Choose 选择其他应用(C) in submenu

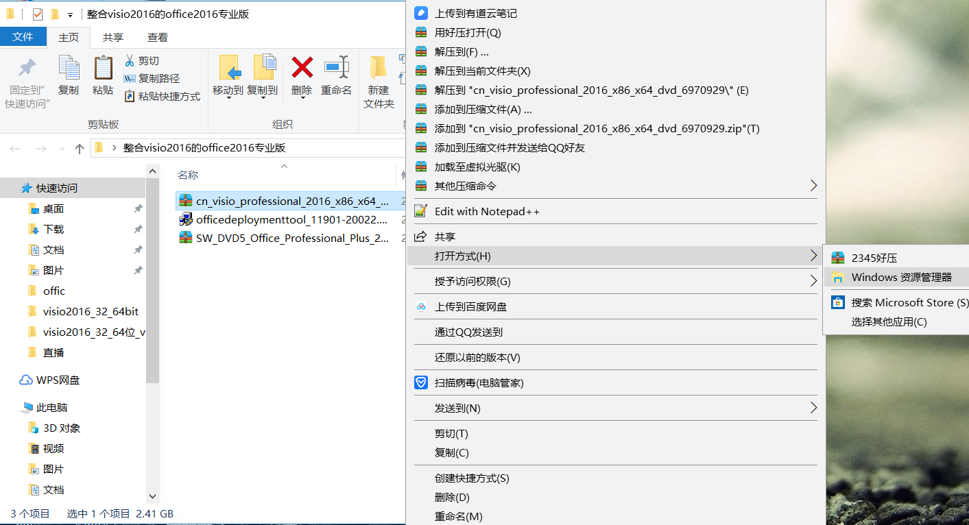point(896,321)
